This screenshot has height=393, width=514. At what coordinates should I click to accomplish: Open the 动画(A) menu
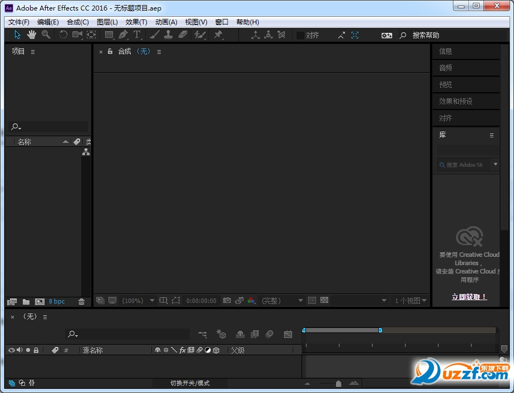point(166,22)
